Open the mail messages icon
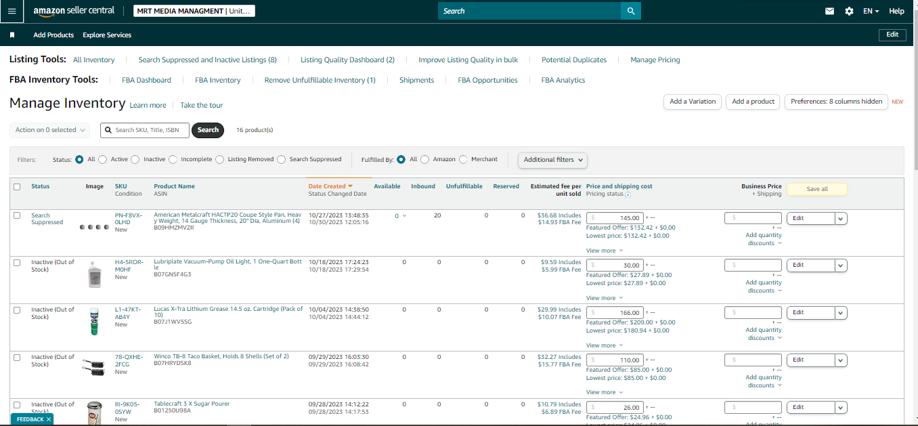Viewport: 918px width, 426px height. tap(829, 12)
